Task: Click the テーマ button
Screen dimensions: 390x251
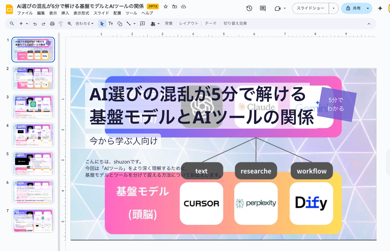Action: [x=211, y=24]
